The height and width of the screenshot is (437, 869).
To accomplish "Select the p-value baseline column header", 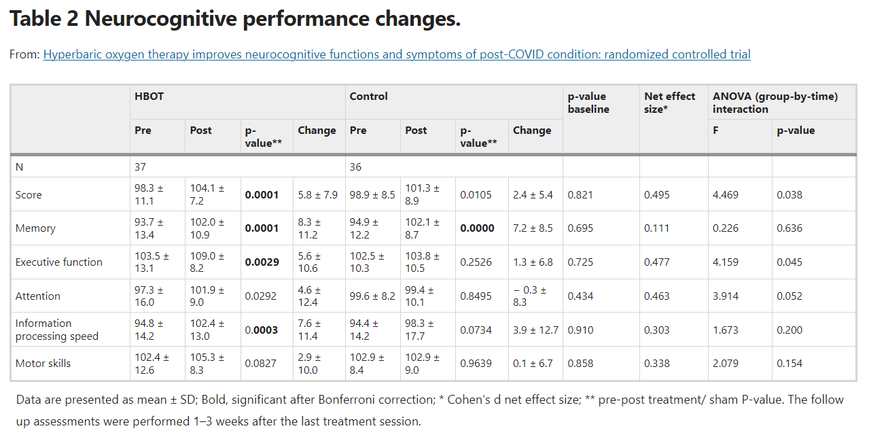I will [x=588, y=103].
